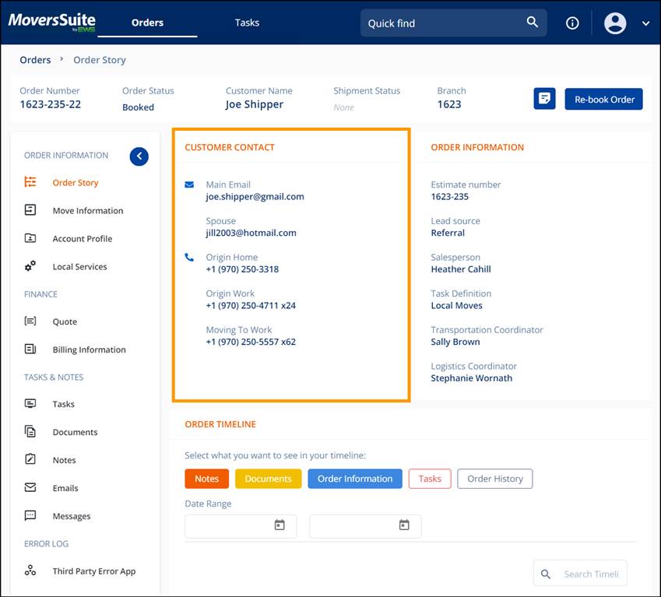Click the Re-book Order button
This screenshot has width=661, height=597.
pos(603,99)
